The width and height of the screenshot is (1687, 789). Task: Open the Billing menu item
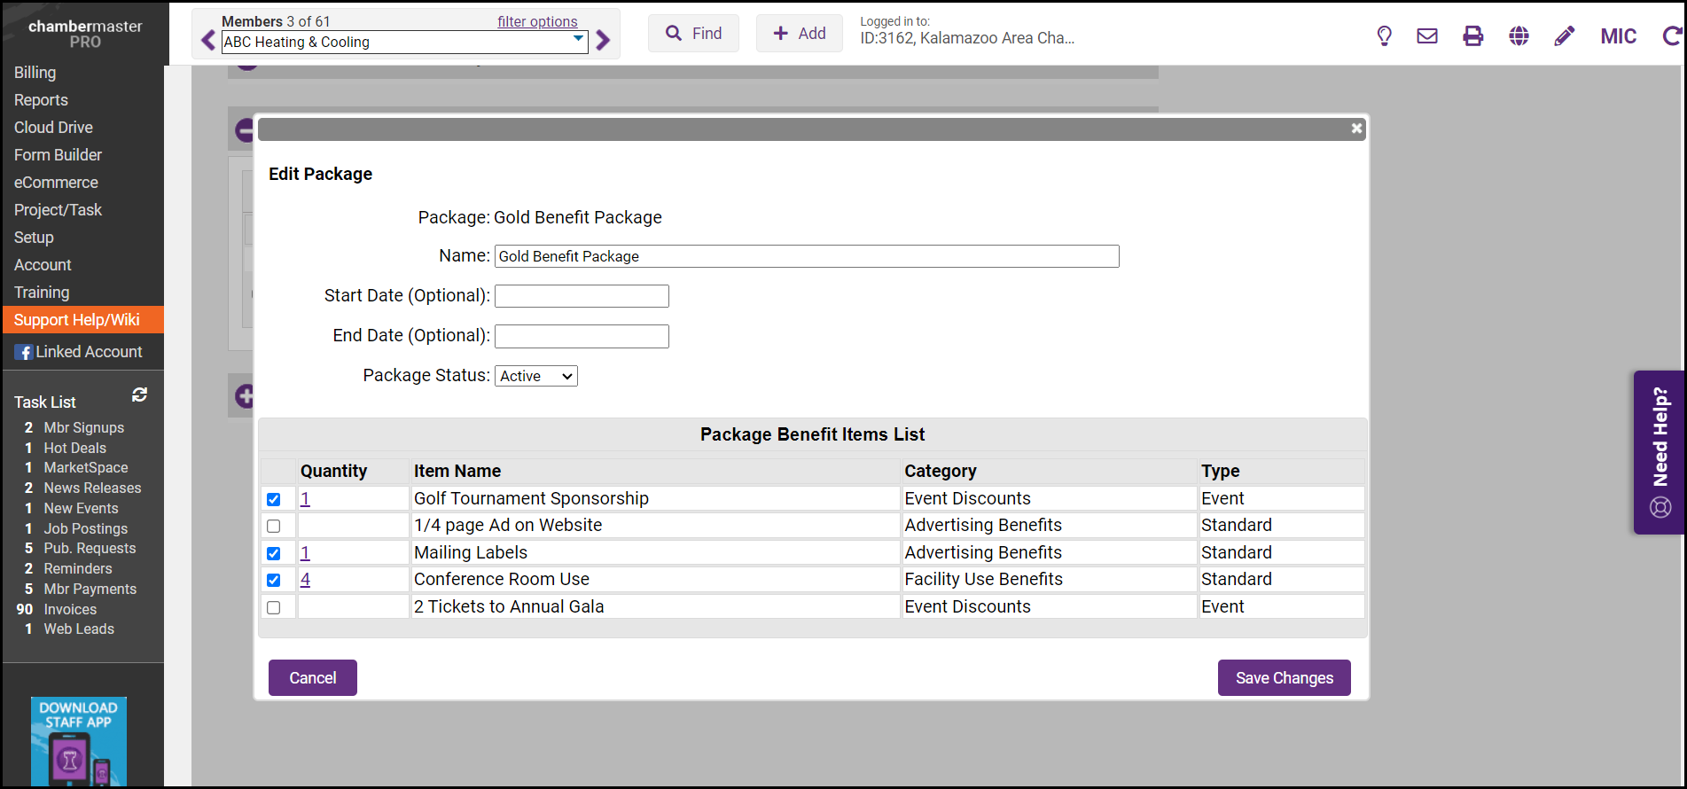[35, 73]
